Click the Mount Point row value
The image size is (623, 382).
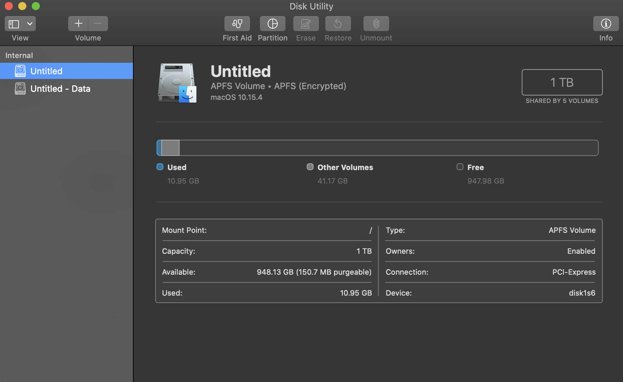tap(371, 230)
